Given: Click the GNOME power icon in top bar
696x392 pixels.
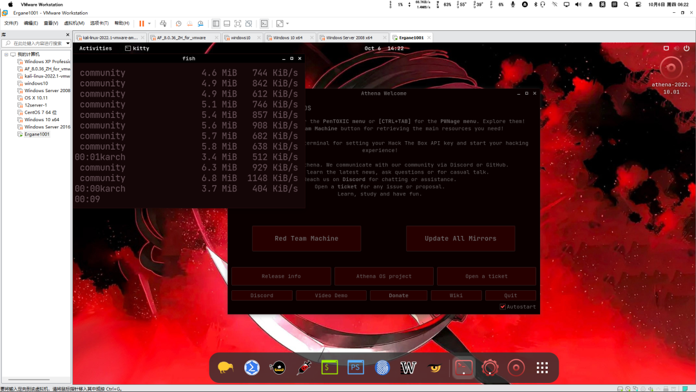Looking at the screenshot, I should 686,48.
